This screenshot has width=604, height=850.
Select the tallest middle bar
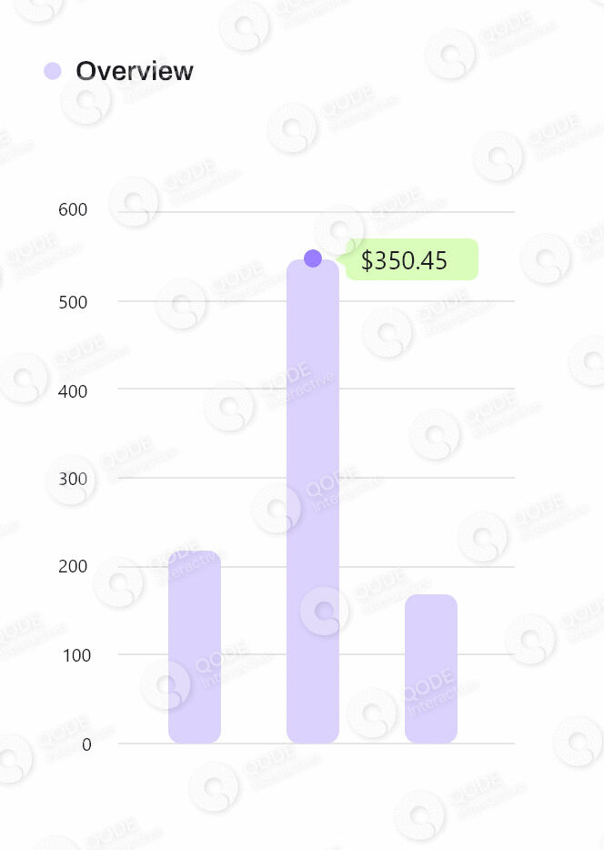[x=313, y=510]
